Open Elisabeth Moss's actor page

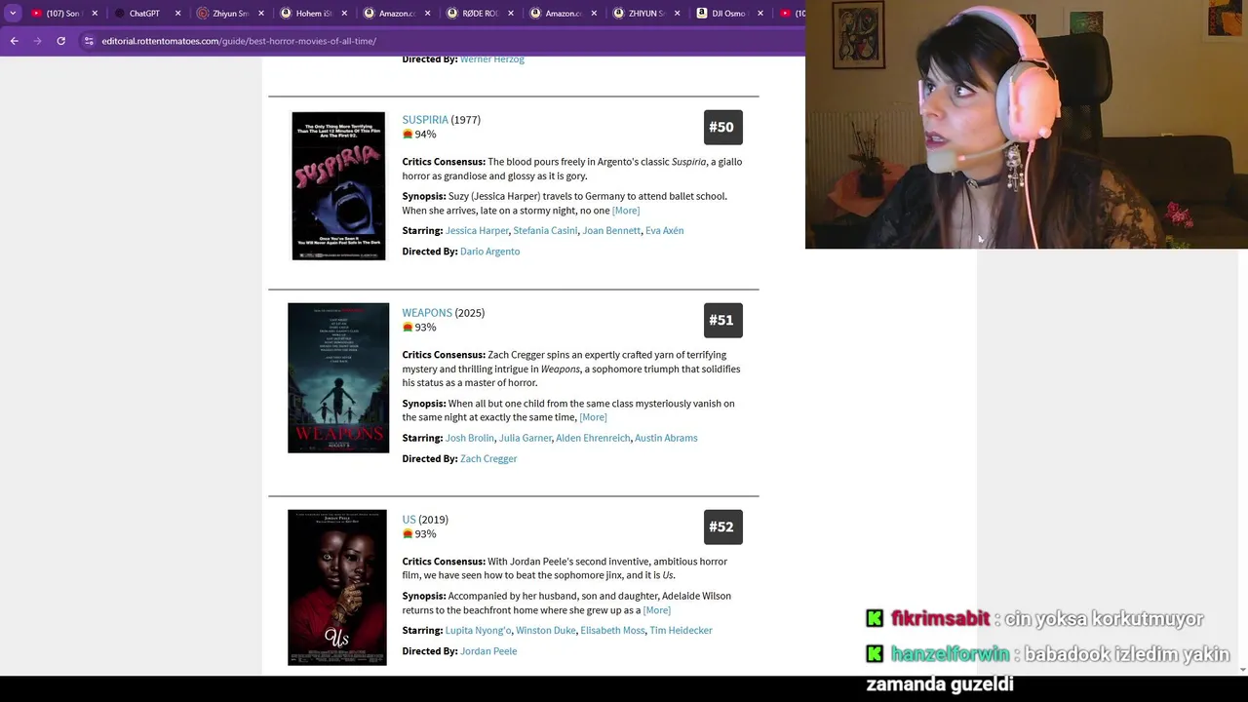pos(612,631)
